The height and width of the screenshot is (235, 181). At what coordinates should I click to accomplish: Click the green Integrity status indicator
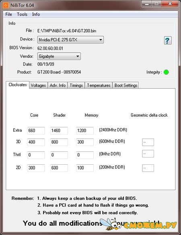tap(166, 72)
